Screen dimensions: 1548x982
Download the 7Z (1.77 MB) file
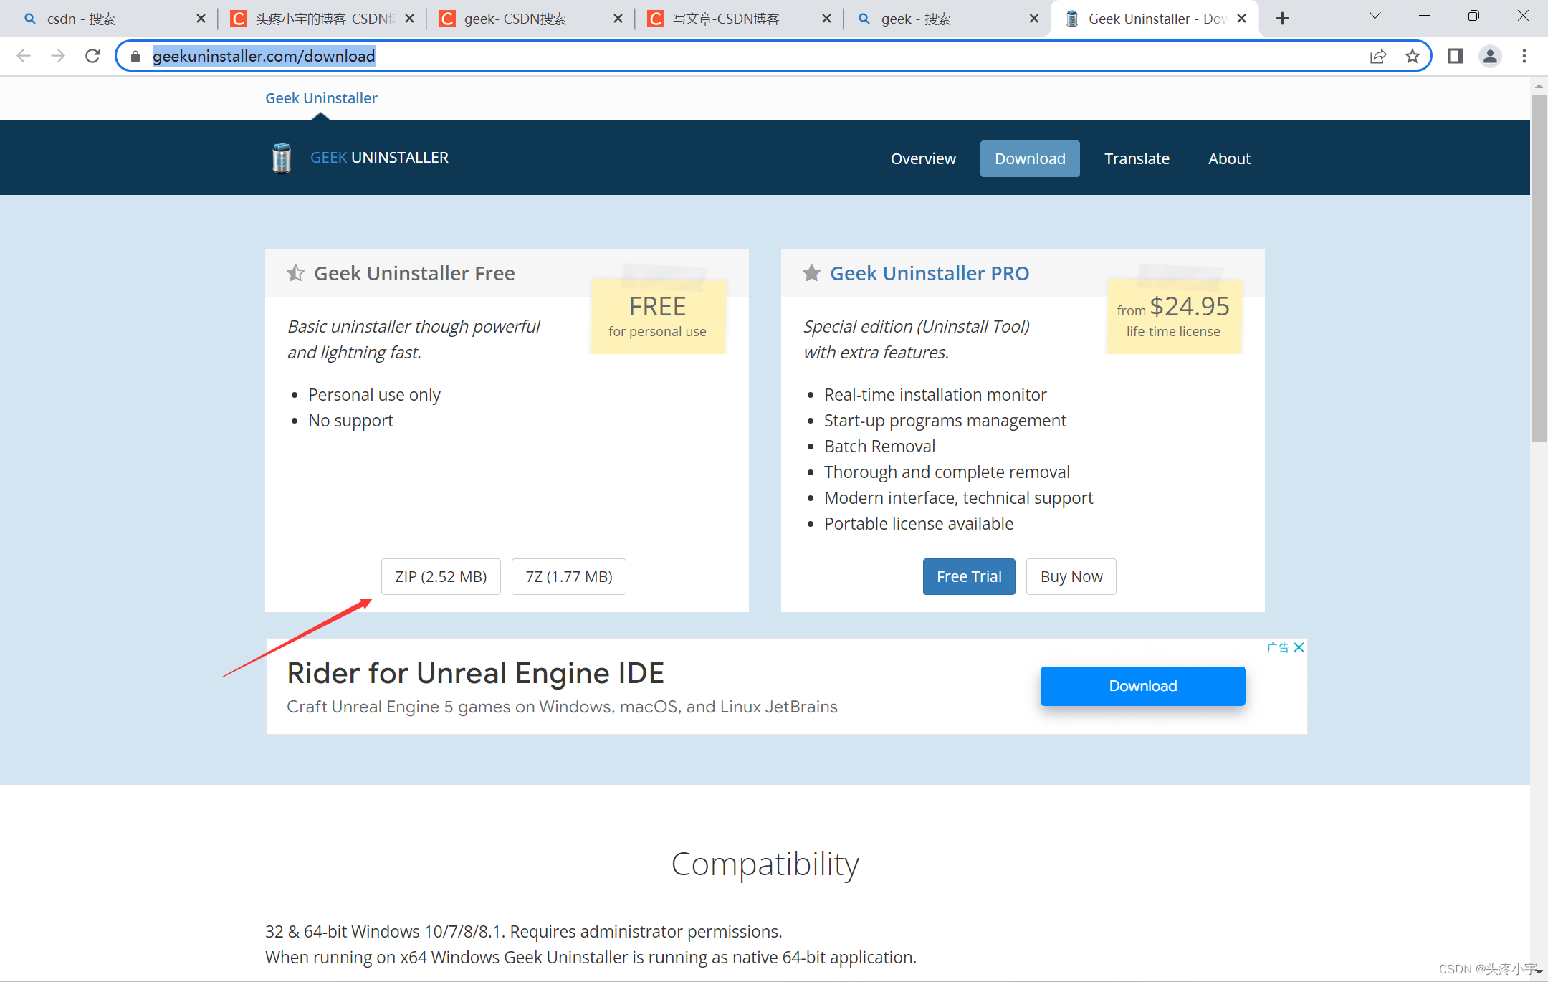568,576
